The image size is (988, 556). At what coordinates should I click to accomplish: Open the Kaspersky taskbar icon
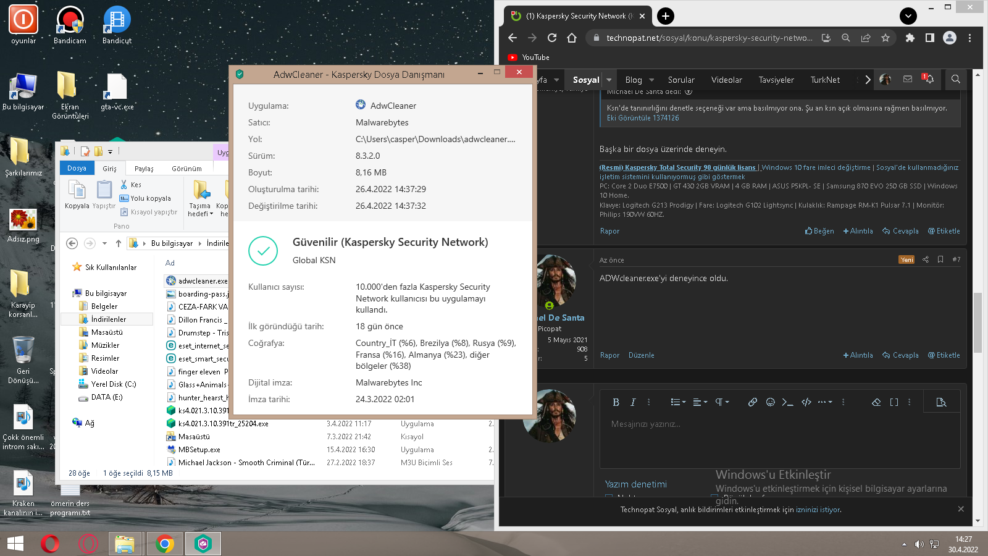click(x=203, y=544)
